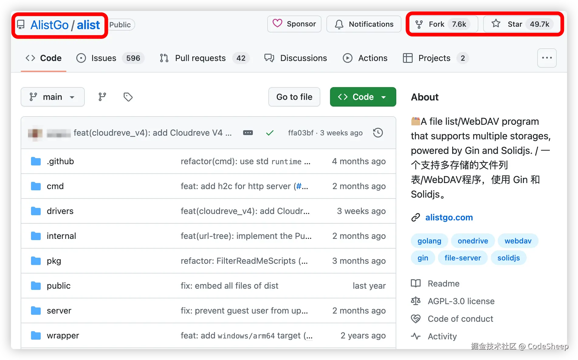Switch to the Code tab

[43, 58]
